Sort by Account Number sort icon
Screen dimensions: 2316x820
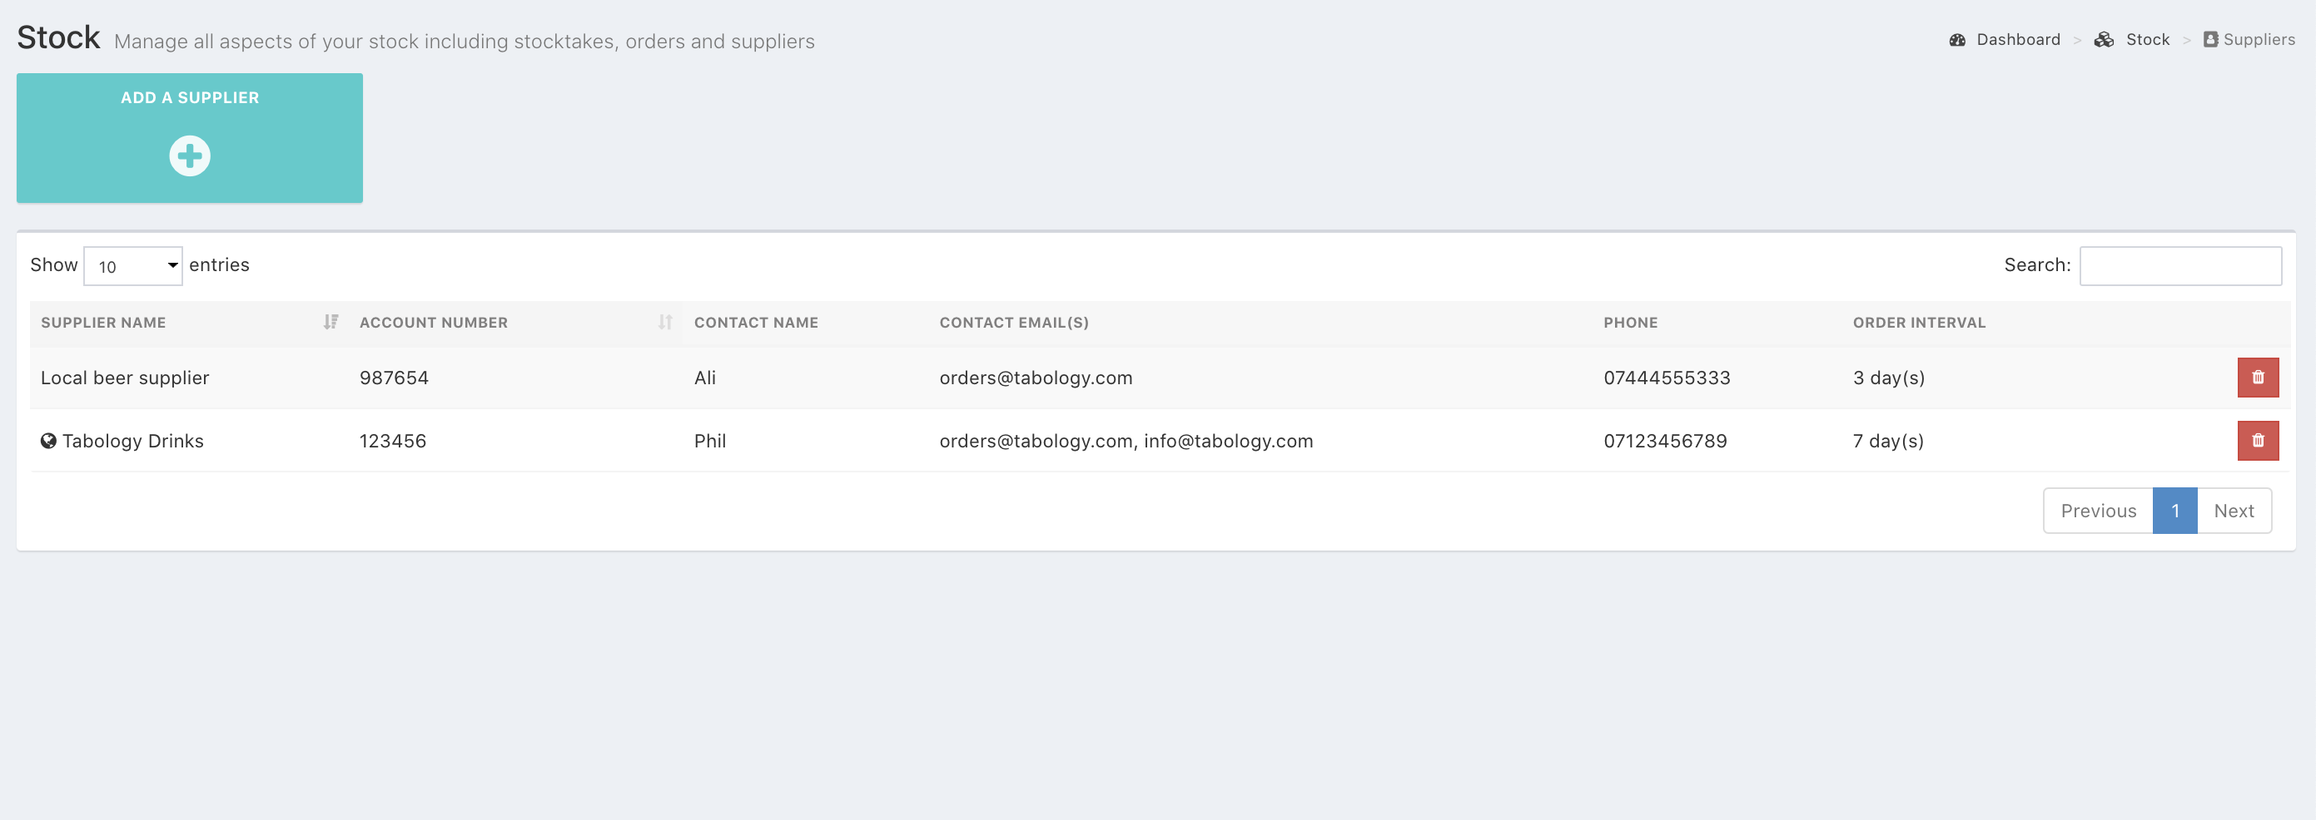point(664,322)
